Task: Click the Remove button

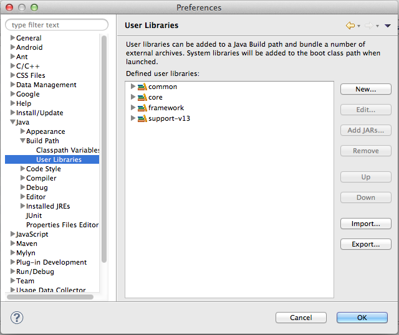Action: [x=366, y=151]
